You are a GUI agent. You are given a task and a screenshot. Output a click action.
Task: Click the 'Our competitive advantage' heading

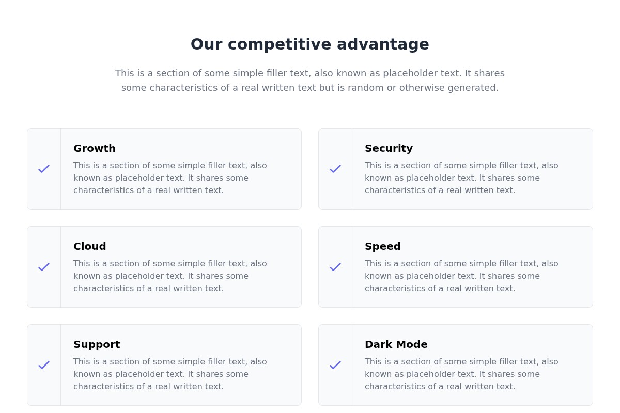tap(310, 44)
